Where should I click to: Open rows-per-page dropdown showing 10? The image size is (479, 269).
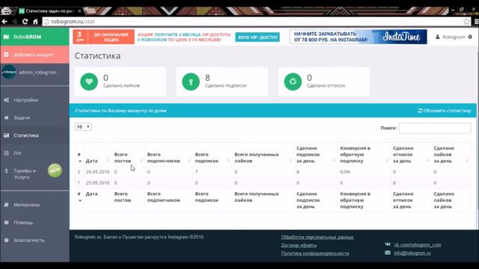pyautogui.click(x=83, y=126)
